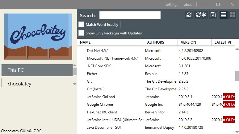This screenshot has width=239, height=134.
Task: Click the package list scroll down arrow
Action: [x=237, y=132]
